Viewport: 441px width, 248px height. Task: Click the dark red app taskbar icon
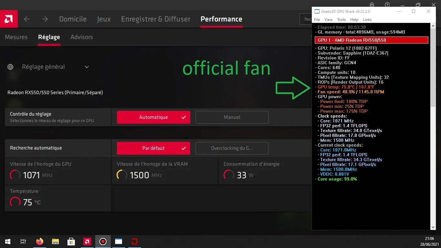pyautogui.click(x=134, y=241)
